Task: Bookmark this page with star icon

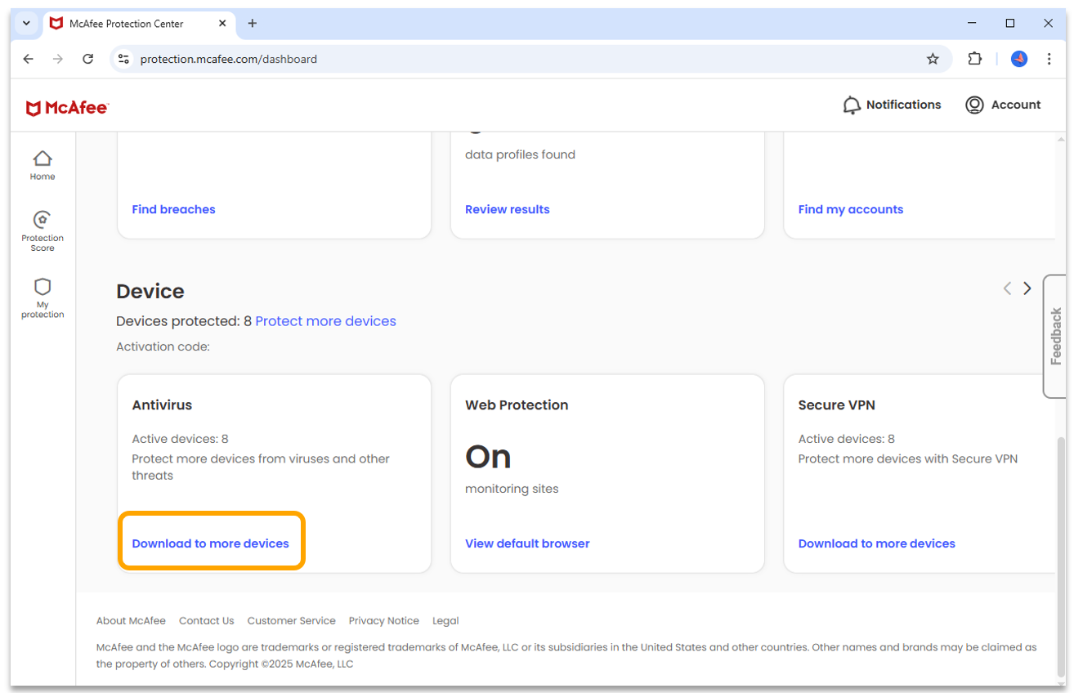Action: tap(933, 59)
